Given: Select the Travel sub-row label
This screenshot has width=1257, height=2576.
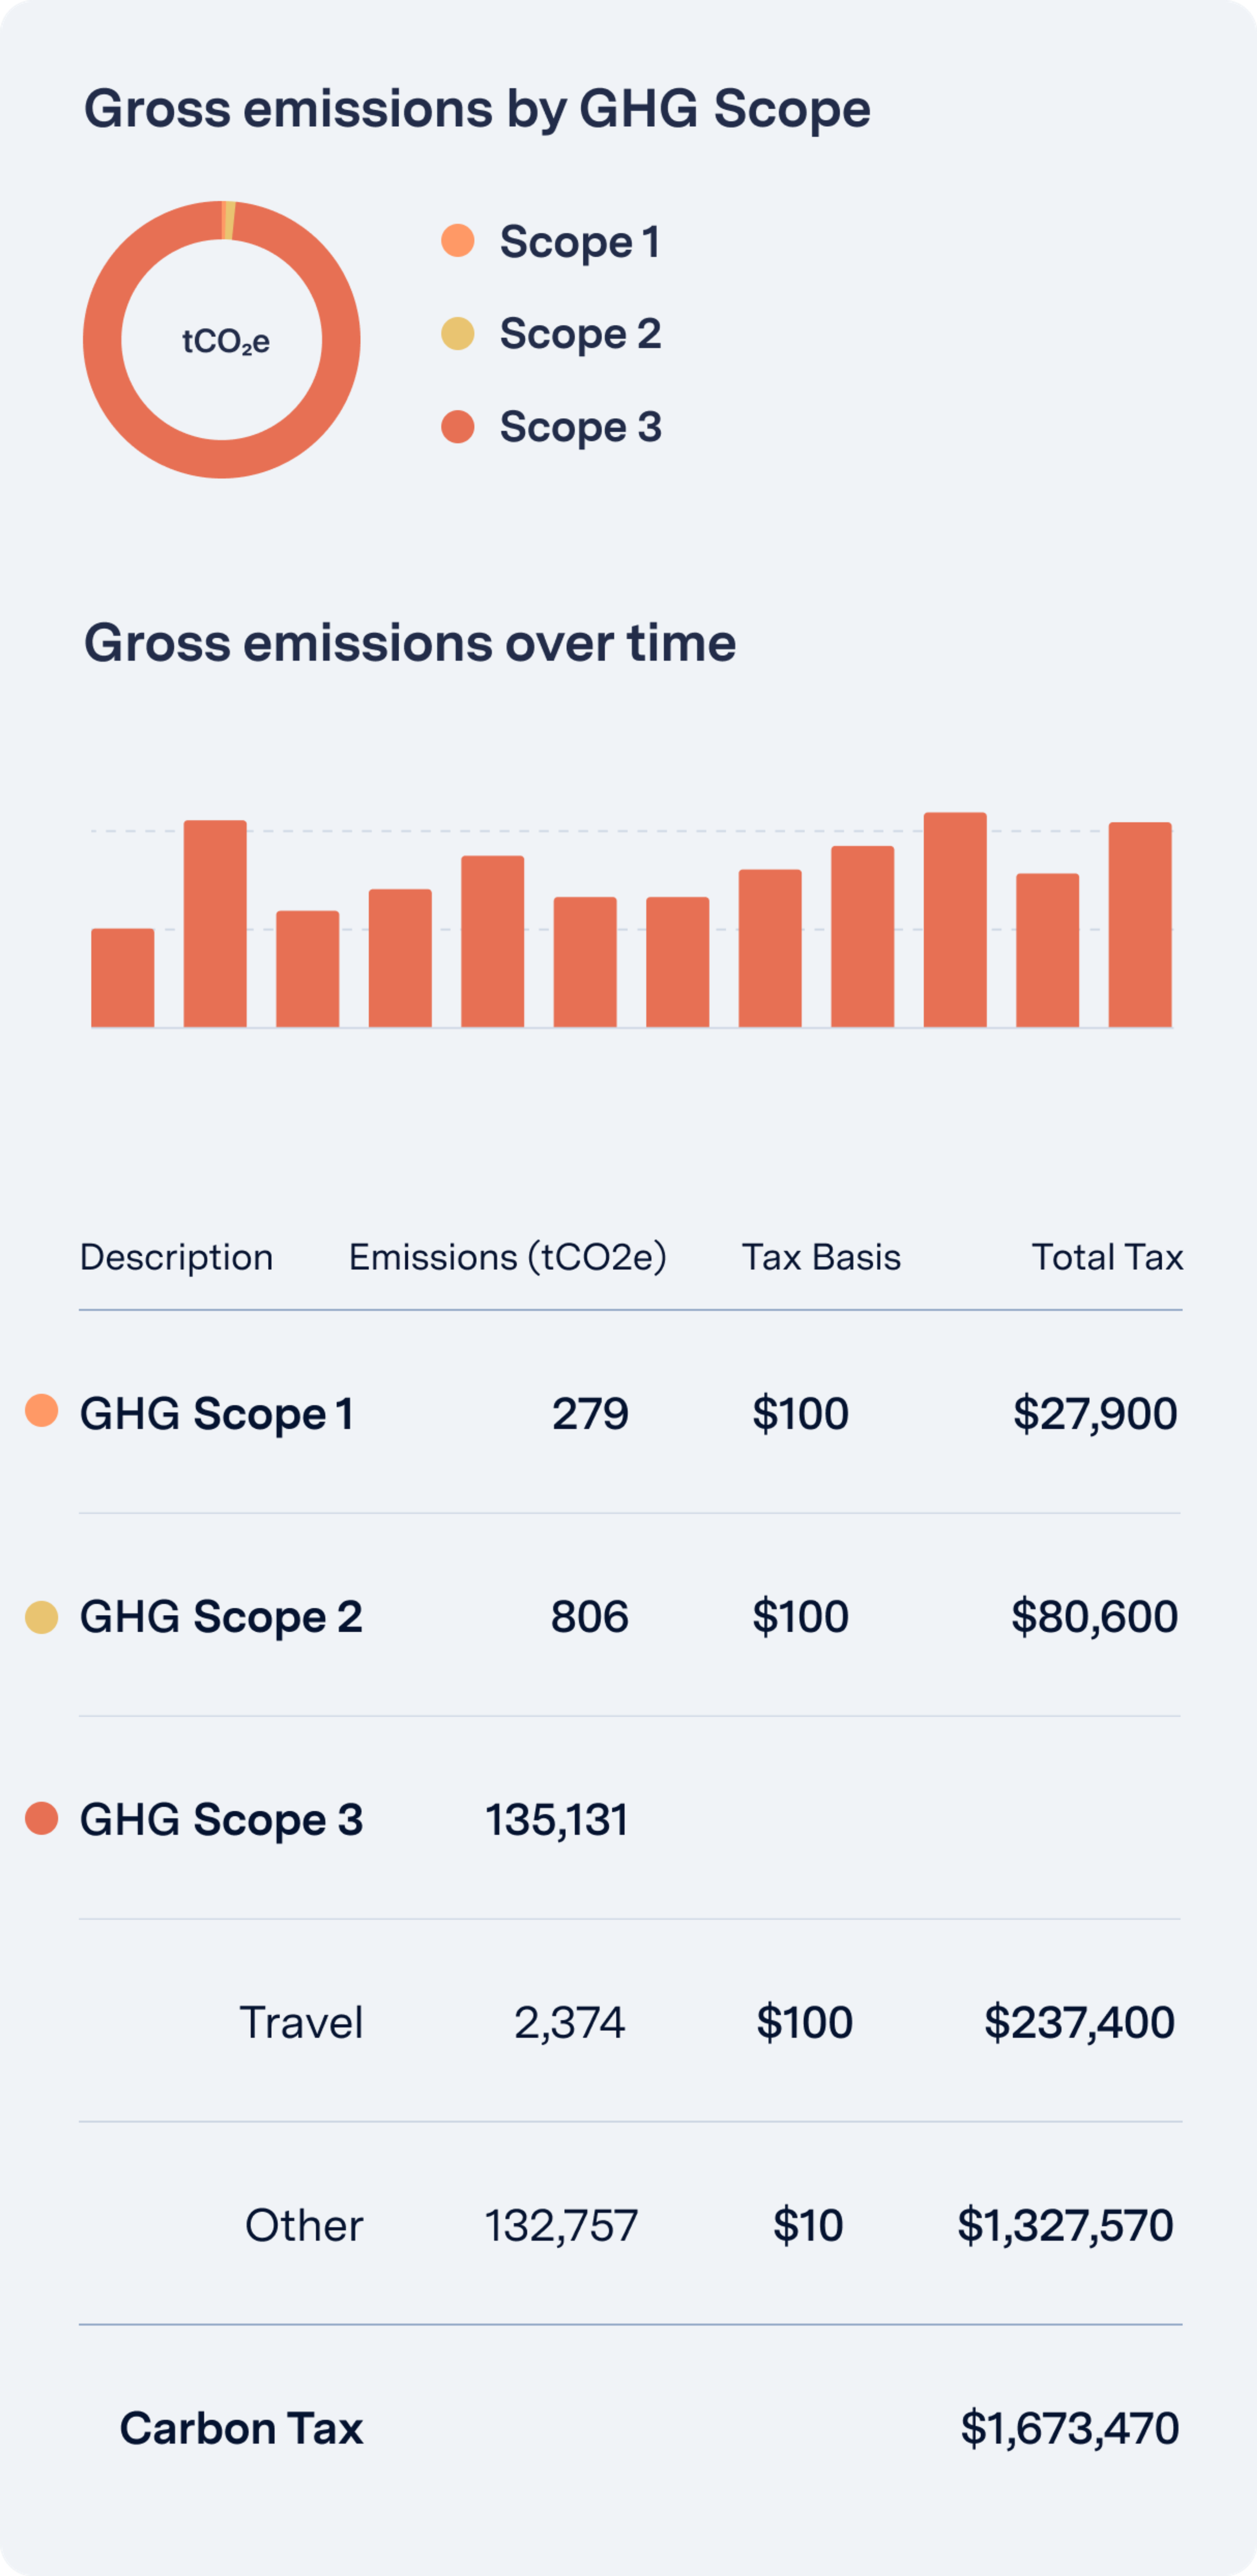Looking at the screenshot, I should pos(301,2022).
